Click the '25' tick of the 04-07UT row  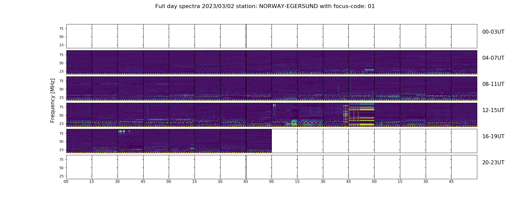pos(61,71)
